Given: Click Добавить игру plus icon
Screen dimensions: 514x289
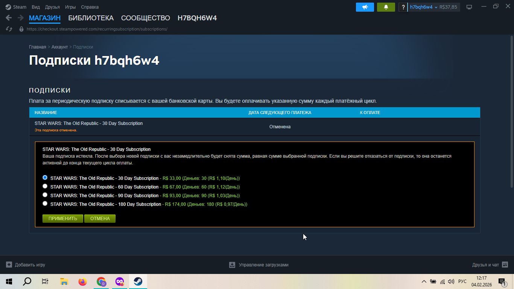Looking at the screenshot, I should (x=9, y=265).
